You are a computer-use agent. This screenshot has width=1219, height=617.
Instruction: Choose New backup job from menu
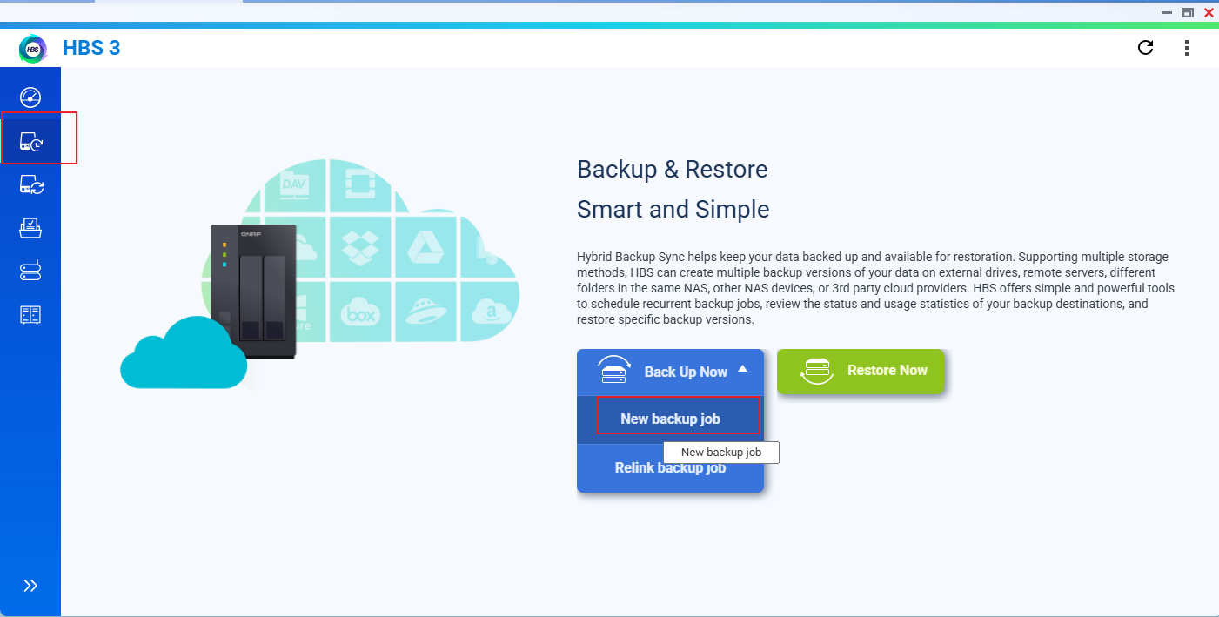(x=670, y=419)
